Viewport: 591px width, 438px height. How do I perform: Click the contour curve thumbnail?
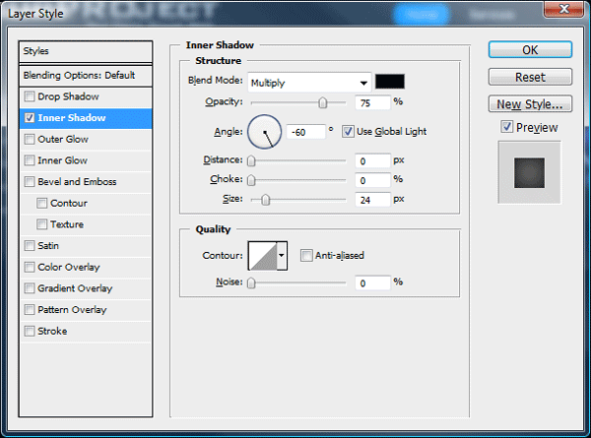[x=263, y=256]
